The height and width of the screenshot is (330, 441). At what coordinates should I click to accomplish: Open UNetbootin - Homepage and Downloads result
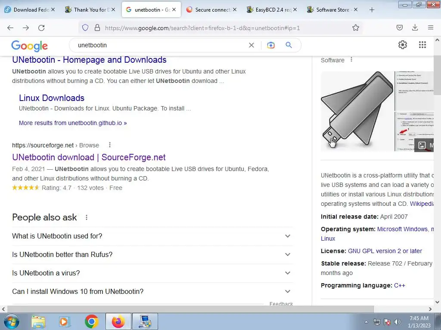pyautogui.click(x=89, y=60)
